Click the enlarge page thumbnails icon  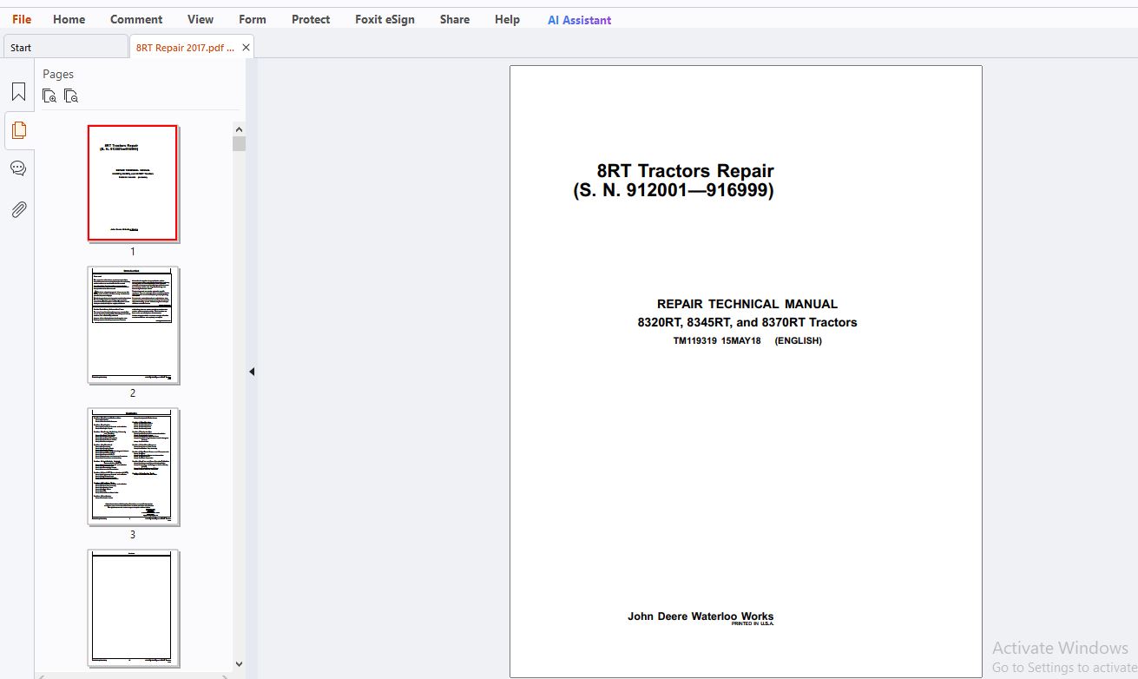coord(50,96)
